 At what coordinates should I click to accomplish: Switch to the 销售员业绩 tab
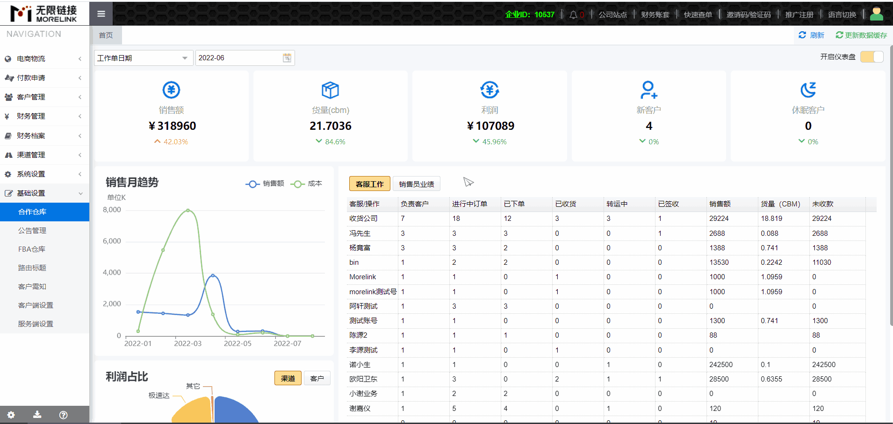[x=416, y=184]
